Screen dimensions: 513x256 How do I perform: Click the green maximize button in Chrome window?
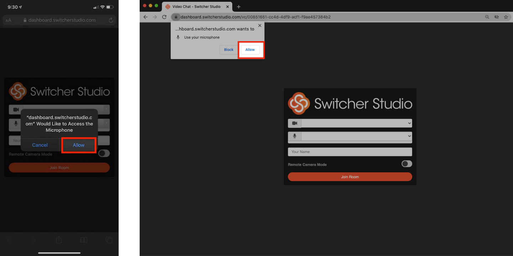(x=156, y=6)
